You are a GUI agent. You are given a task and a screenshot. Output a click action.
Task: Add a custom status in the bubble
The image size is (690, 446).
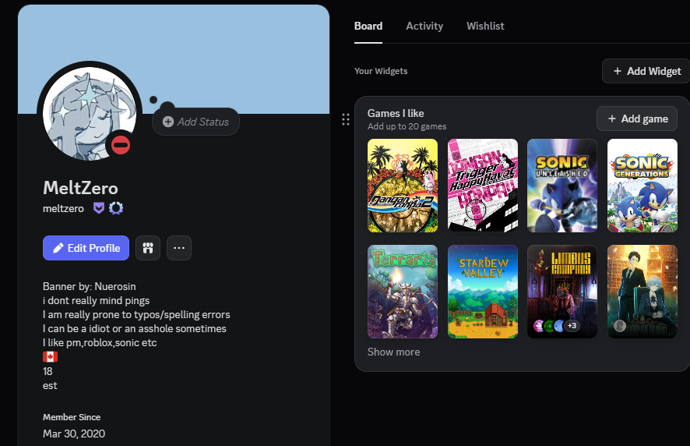click(195, 122)
